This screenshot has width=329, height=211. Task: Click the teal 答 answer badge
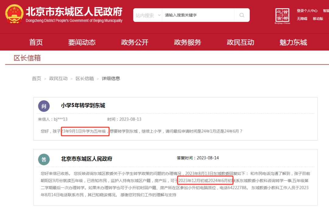click(x=44, y=159)
